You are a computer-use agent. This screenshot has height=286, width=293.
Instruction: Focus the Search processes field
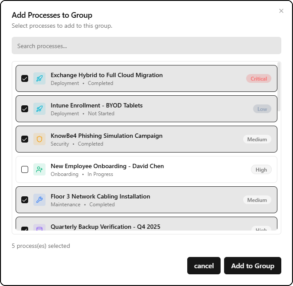(x=146, y=45)
